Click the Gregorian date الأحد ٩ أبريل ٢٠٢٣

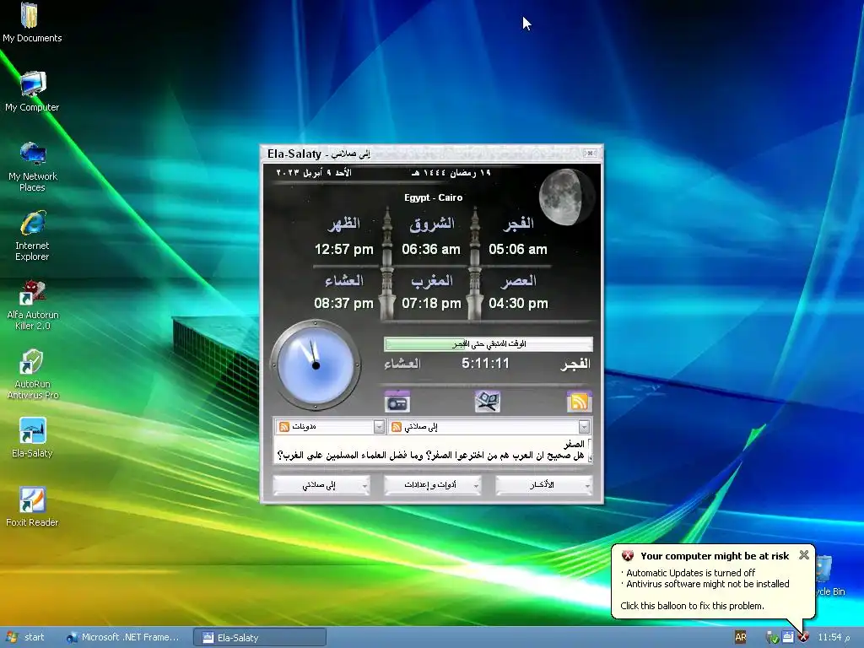[314, 173]
